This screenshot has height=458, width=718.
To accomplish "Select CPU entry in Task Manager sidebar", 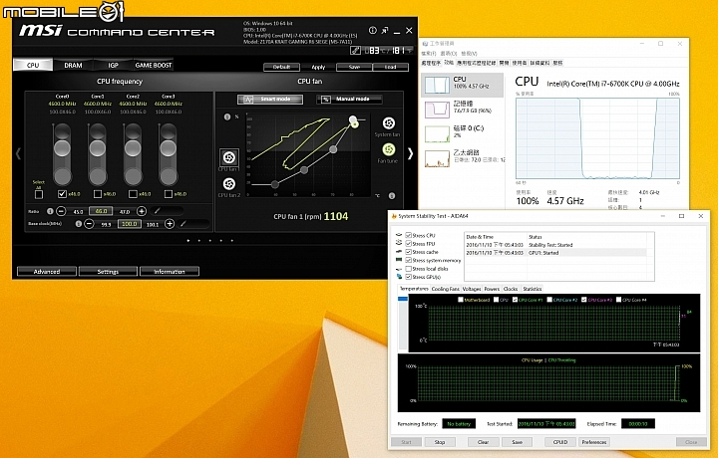I will coord(462,85).
